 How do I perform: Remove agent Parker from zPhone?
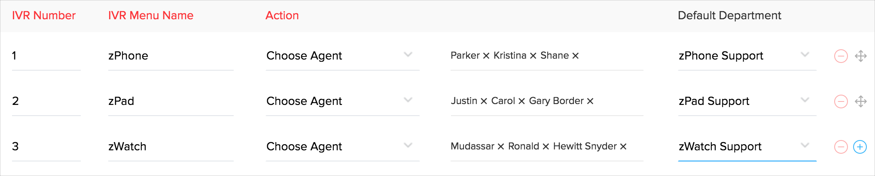486,56
